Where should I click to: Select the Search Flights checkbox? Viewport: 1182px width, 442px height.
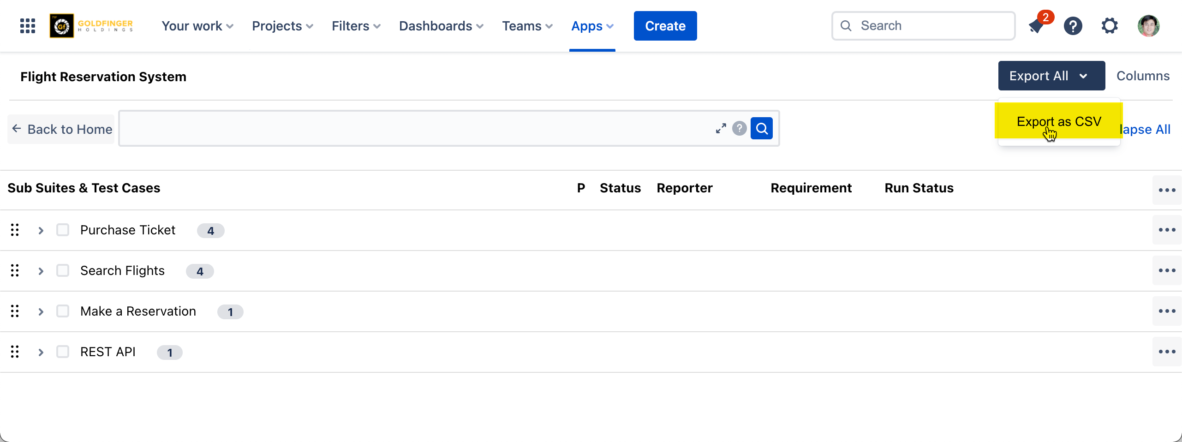click(x=63, y=270)
